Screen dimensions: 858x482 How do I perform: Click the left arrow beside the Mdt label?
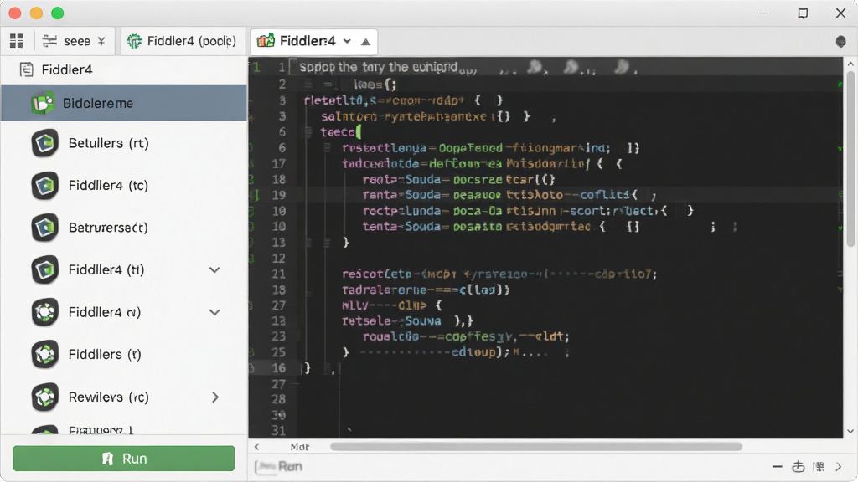(256, 447)
